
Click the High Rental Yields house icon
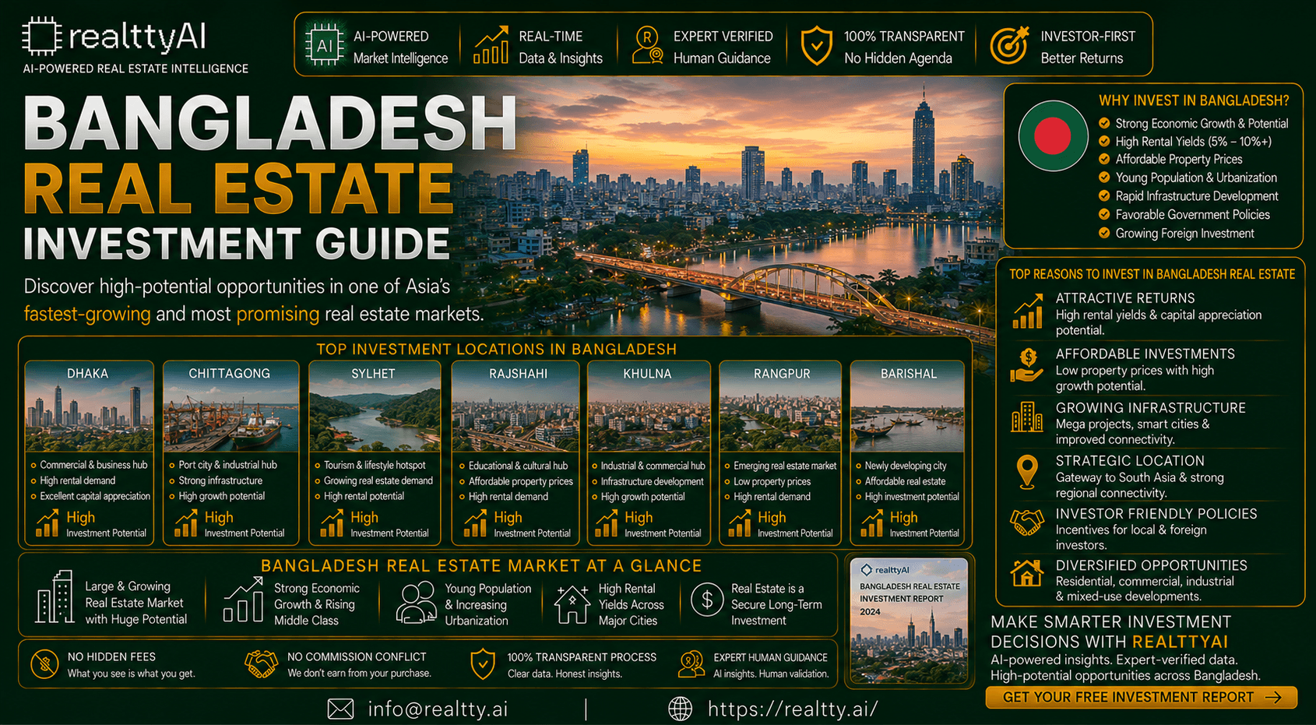coord(572,604)
